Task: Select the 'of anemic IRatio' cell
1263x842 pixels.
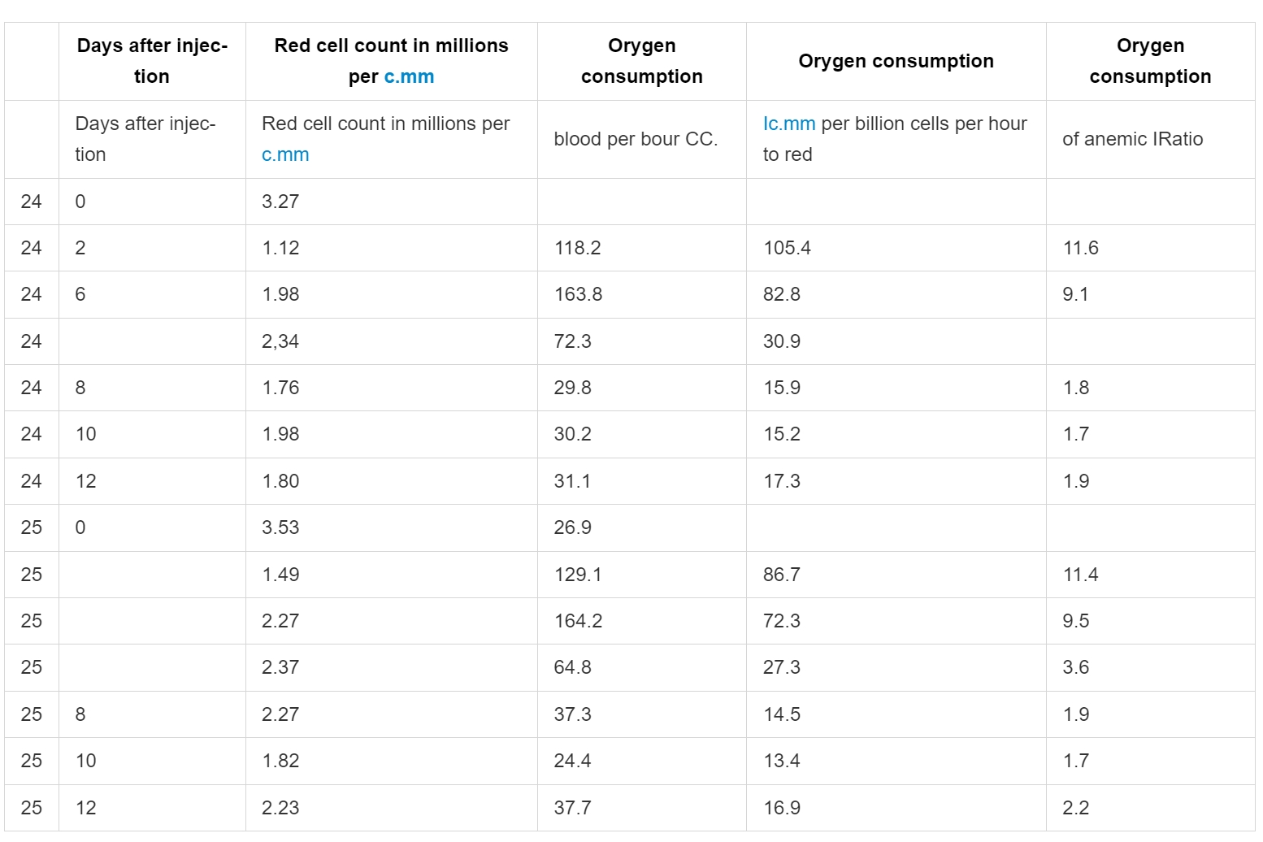Action: point(1150,139)
